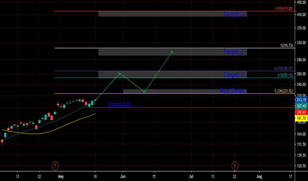Click the Aug date axis label
308x181 pixels.
(259, 176)
